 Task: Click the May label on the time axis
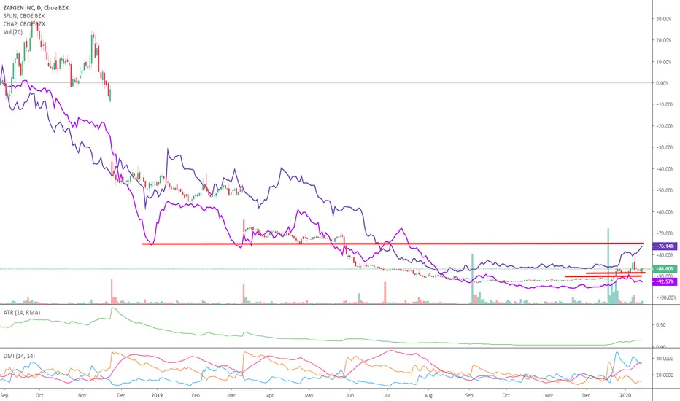click(x=309, y=395)
